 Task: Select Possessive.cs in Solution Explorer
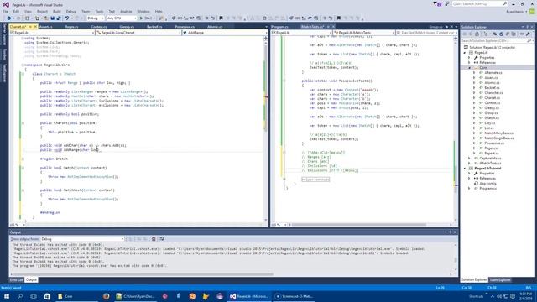point(493,143)
